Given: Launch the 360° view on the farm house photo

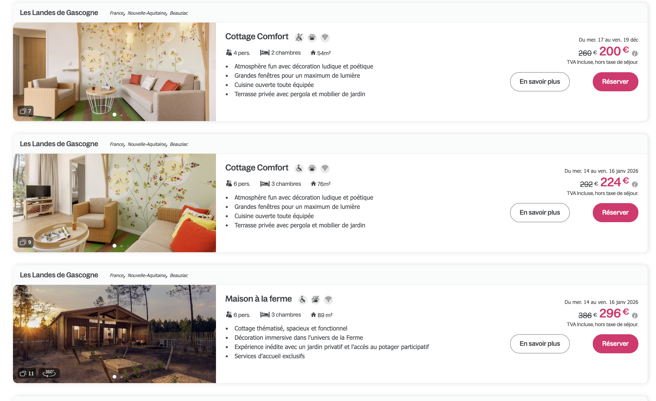Looking at the screenshot, I should (x=49, y=373).
